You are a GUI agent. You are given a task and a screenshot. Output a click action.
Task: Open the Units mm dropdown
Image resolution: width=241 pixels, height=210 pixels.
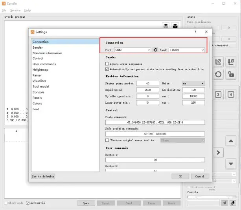pyautogui.click(x=193, y=83)
